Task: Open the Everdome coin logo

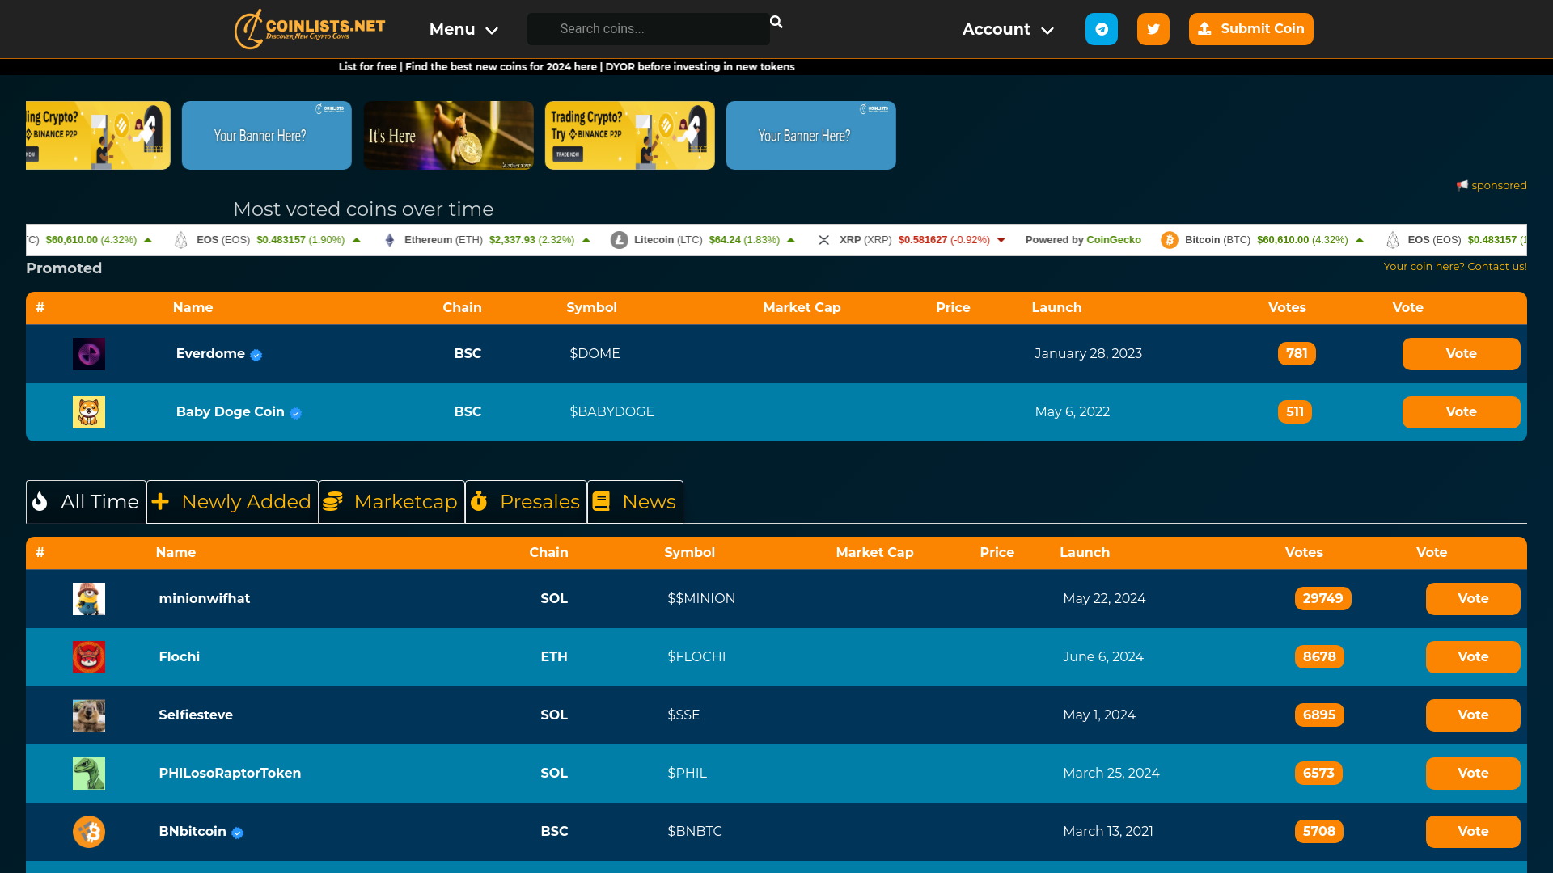Action: coord(89,354)
